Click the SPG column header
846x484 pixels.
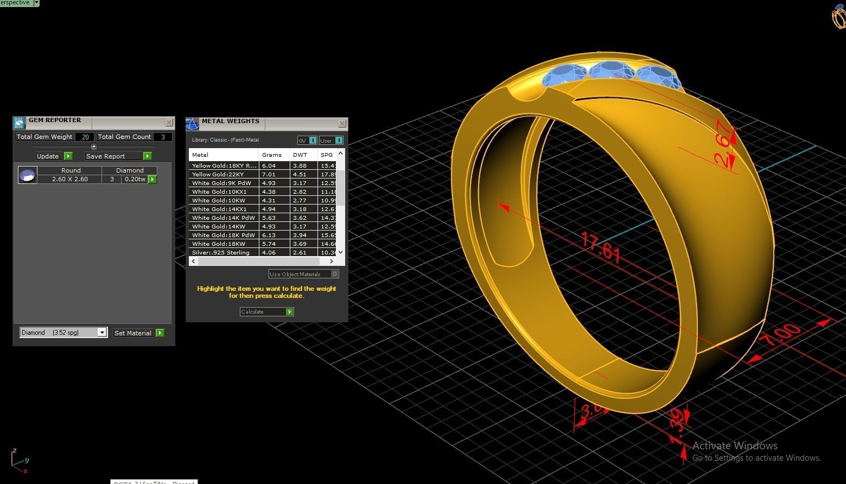coord(327,155)
